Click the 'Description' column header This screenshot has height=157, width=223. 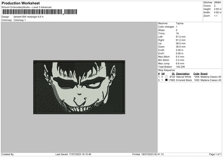183,74
